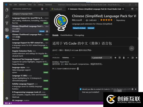Click the manage gear on Chinese Simplified item
Viewport: 143px width, 107px height.
[x=47, y=31]
